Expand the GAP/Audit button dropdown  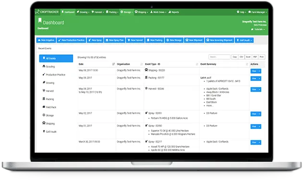click(x=244, y=40)
